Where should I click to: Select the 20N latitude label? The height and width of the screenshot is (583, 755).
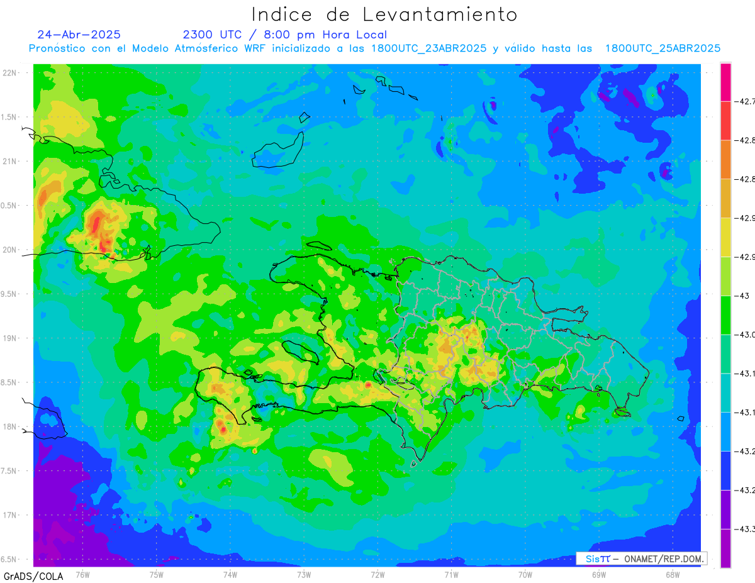point(10,250)
